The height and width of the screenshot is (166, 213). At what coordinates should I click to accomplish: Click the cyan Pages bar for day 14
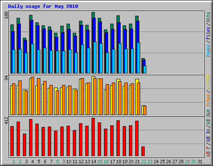coord(95,57)
